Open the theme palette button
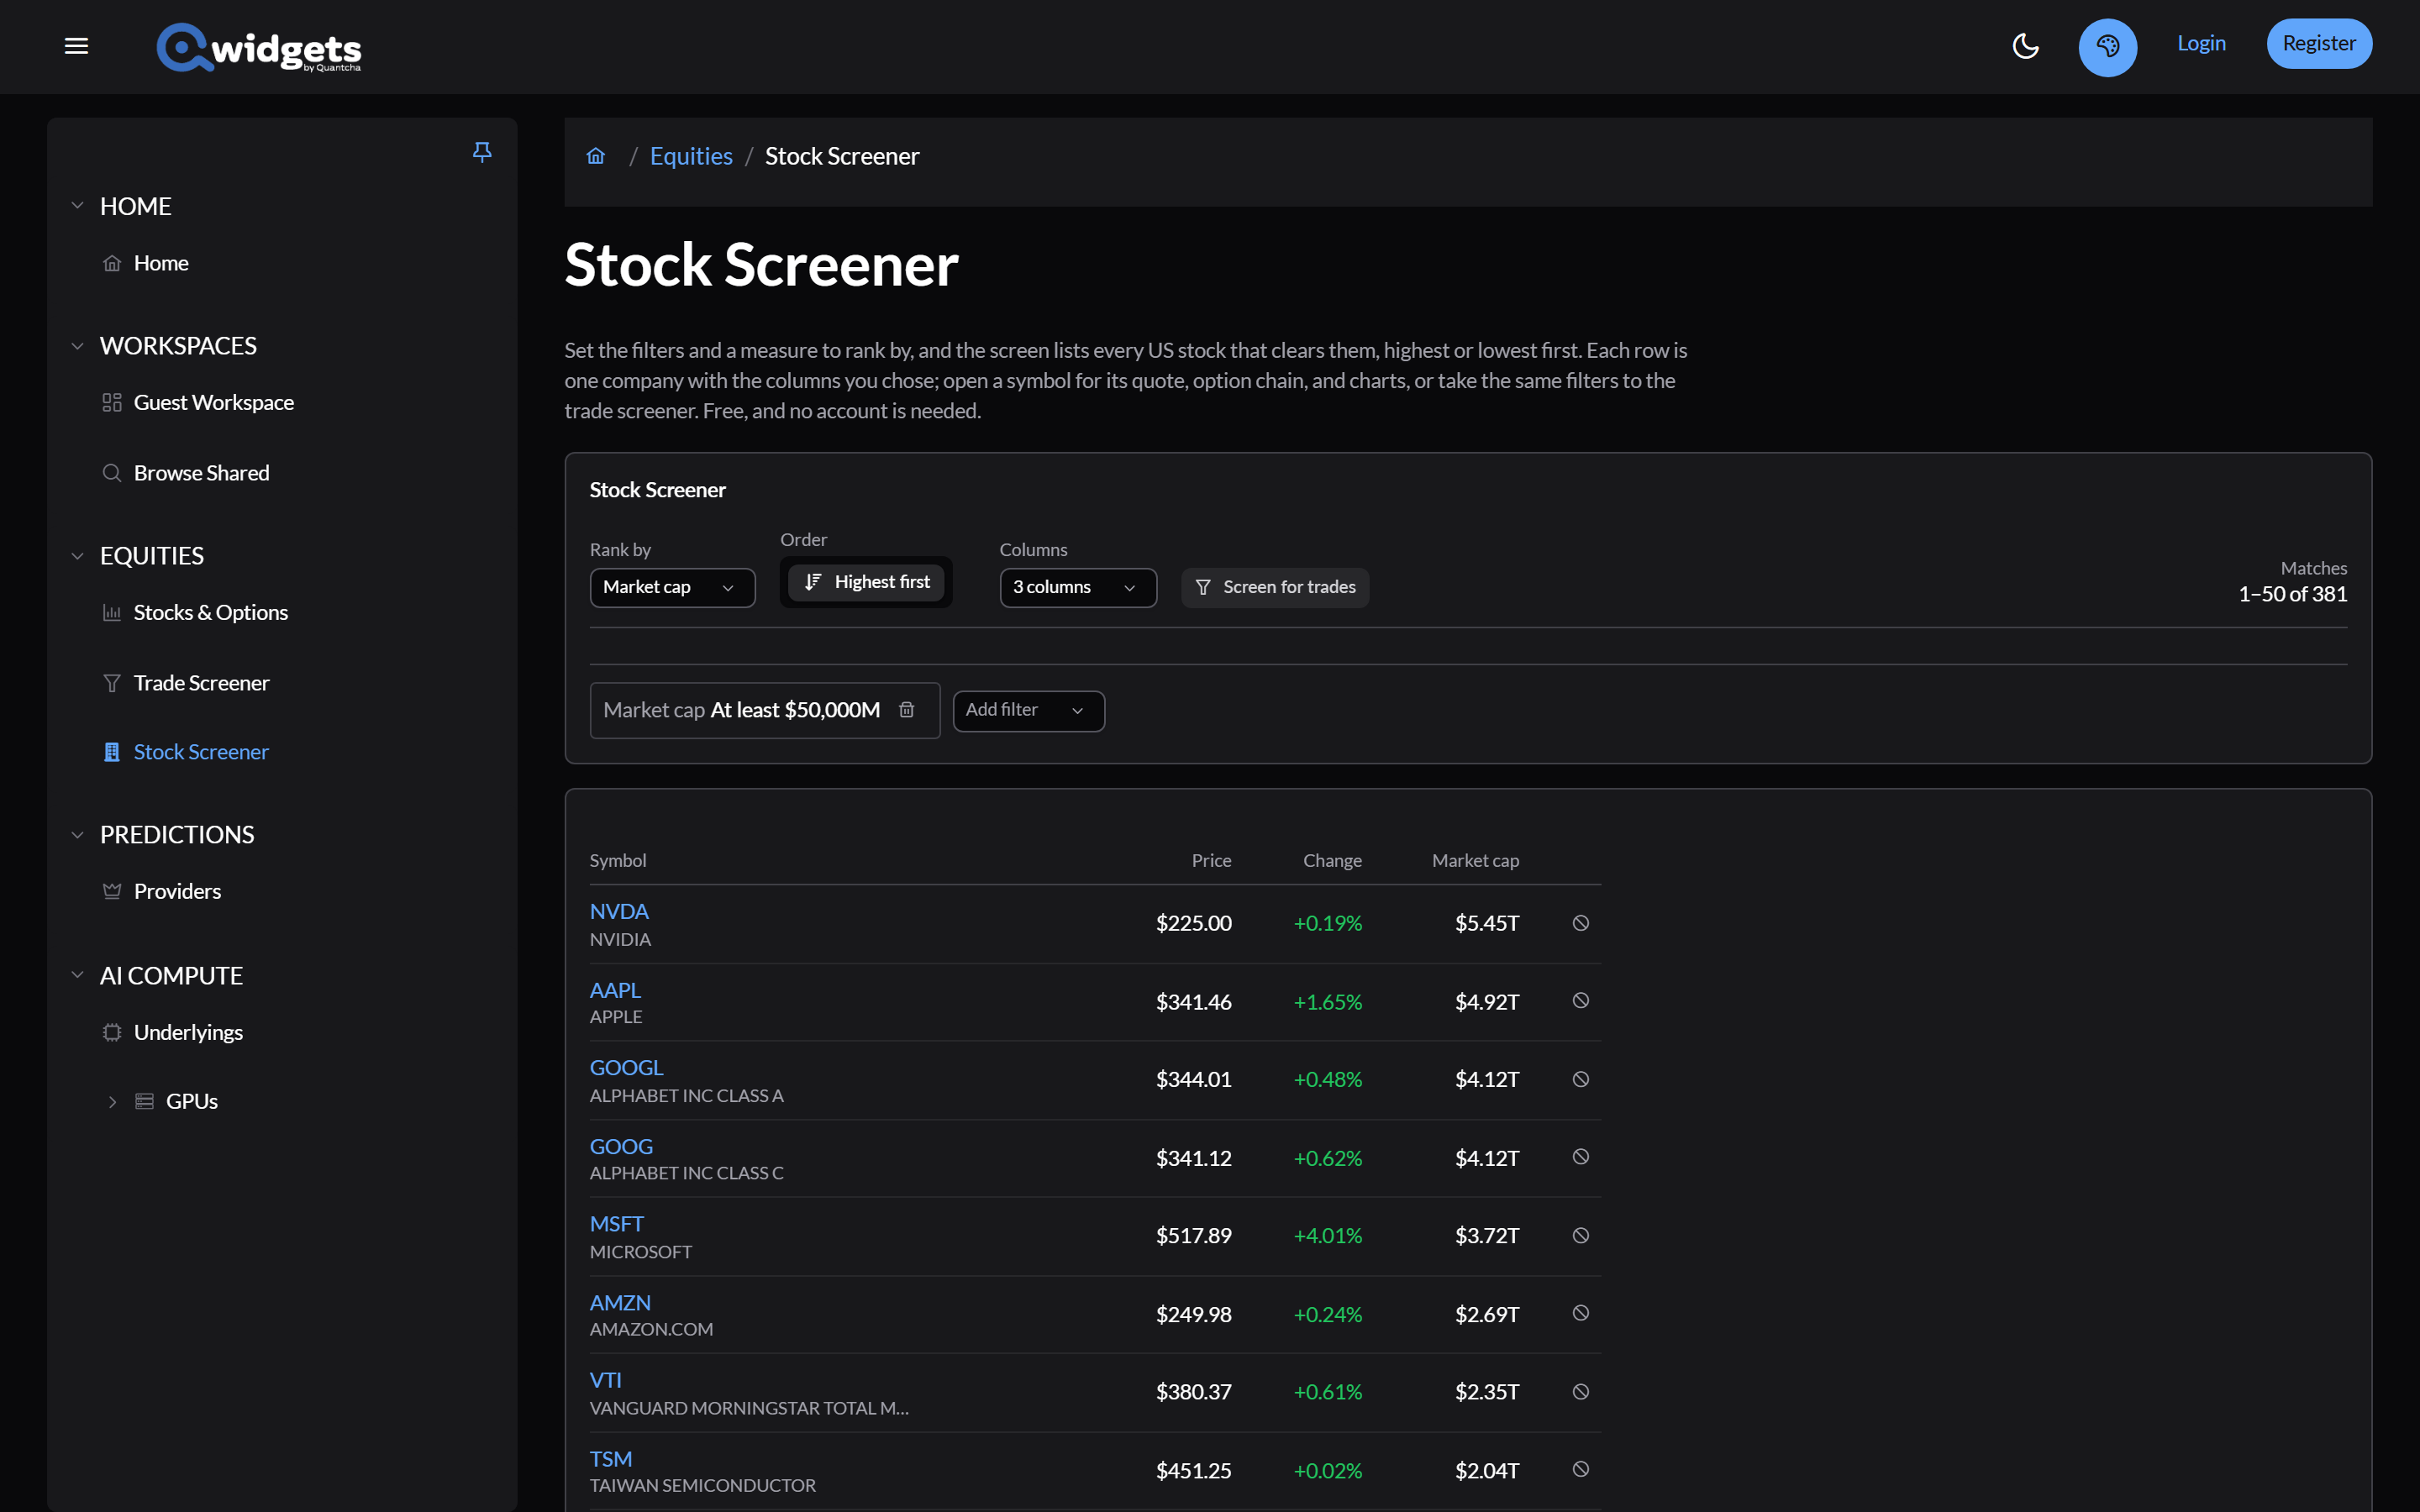Image resolution: width=2420 pixels, height=1512 pixels. coord(2108,47)
